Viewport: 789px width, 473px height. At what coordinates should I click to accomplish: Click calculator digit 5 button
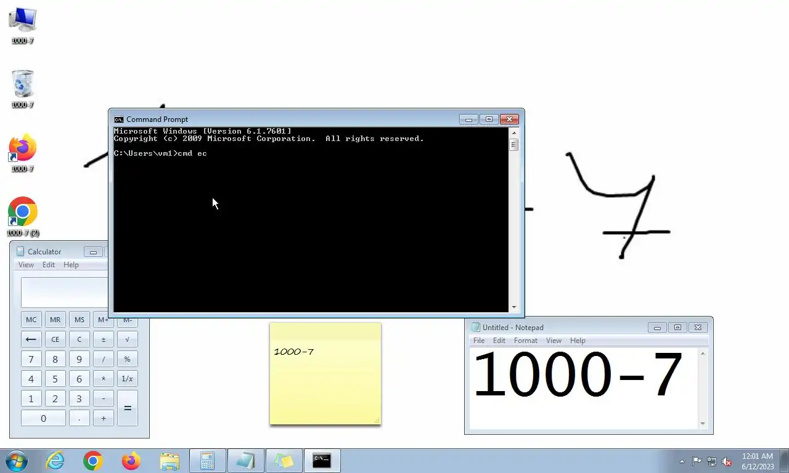point(55,379)
